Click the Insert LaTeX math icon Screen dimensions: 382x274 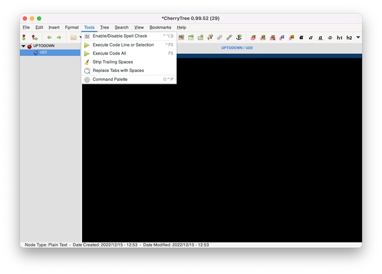point(210,37)
